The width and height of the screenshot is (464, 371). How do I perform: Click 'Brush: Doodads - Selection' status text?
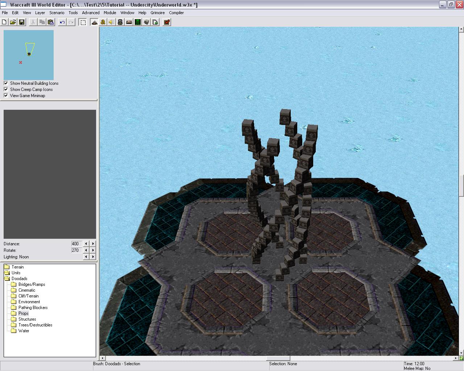(x=117, y=364)
